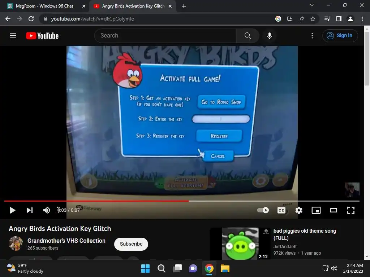Click the page vertical scrollbar thumb
This screenshot has height=277, width=370.
click(367, 59)
